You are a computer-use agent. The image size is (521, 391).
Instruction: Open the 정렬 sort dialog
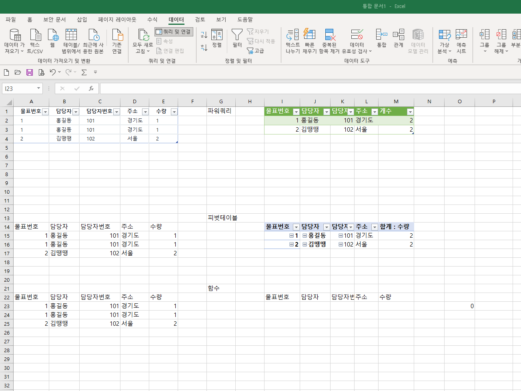pos(217,35)
